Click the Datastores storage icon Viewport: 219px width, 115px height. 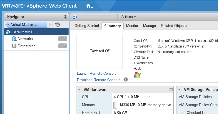[x=14, y=46]
